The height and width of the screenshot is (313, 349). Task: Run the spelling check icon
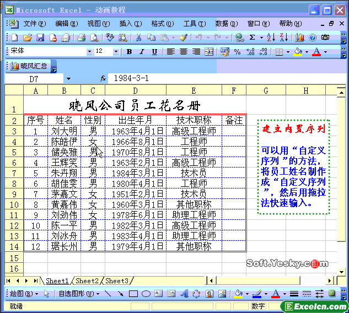110,37
